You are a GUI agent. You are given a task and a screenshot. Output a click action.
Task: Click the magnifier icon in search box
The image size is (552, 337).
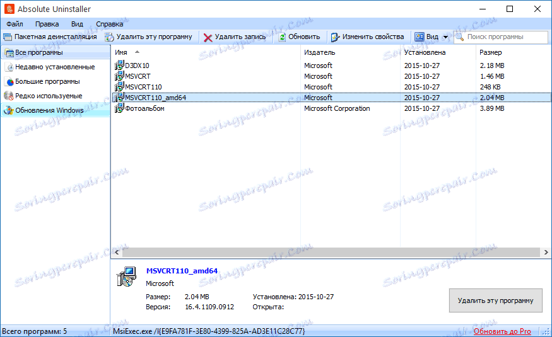click(x=460, y=37)
